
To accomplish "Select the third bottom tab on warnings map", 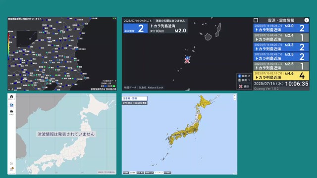I will pos(140,173).
